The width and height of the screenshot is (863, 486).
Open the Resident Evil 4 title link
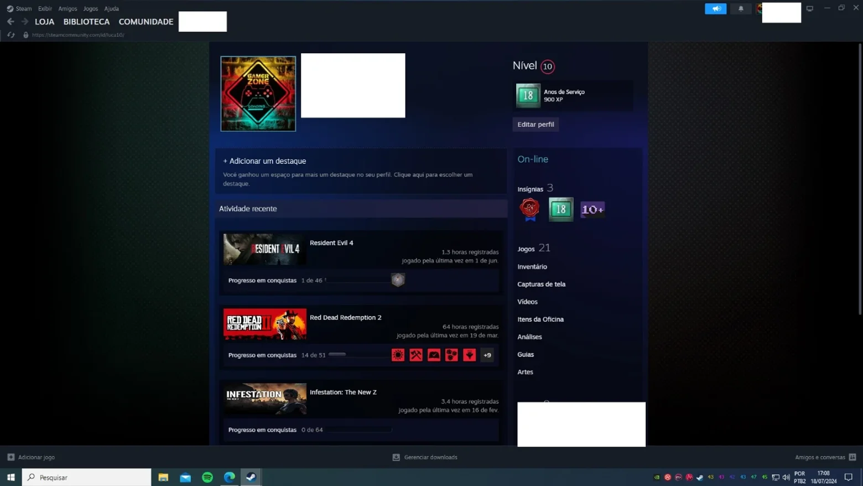(x=331, y=243)
